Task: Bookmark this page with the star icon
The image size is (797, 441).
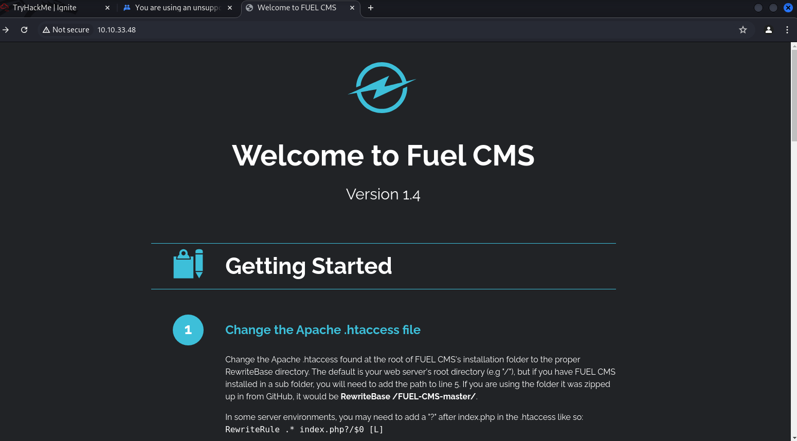Action: pyautogui.click(x=742, y=30)
